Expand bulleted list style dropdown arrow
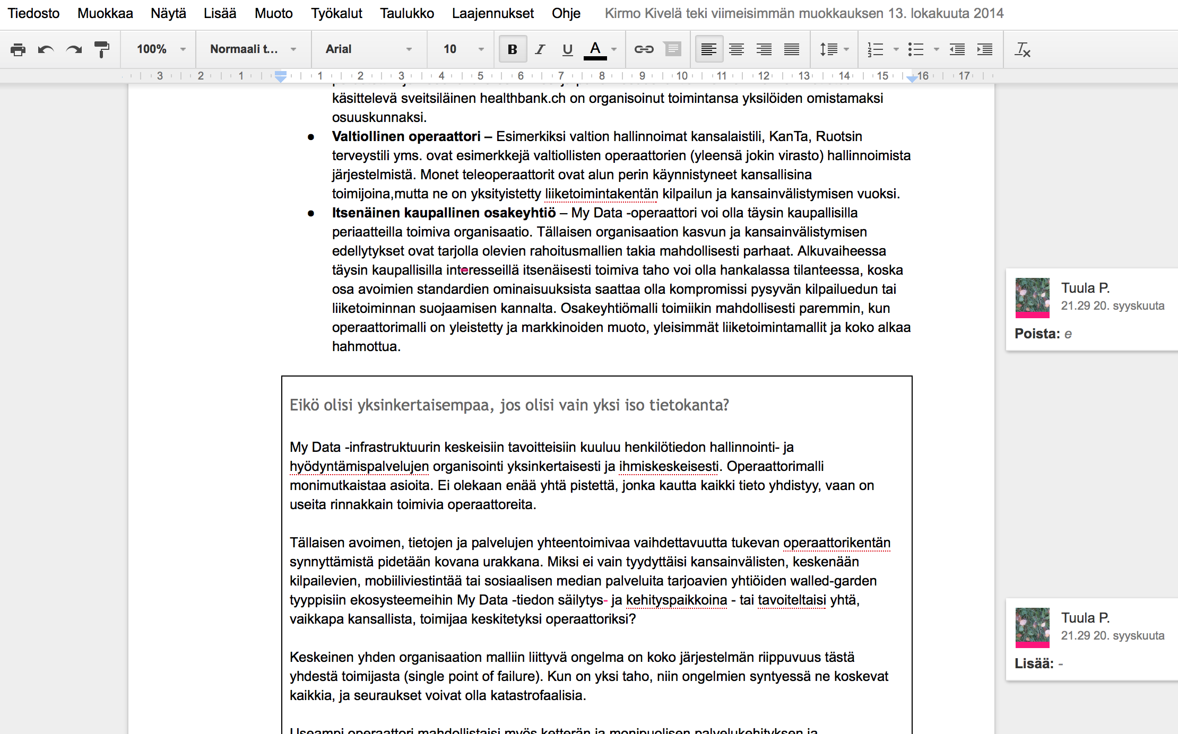The height and width of the screenshot is (734, 1178). [x=937, y=49]
